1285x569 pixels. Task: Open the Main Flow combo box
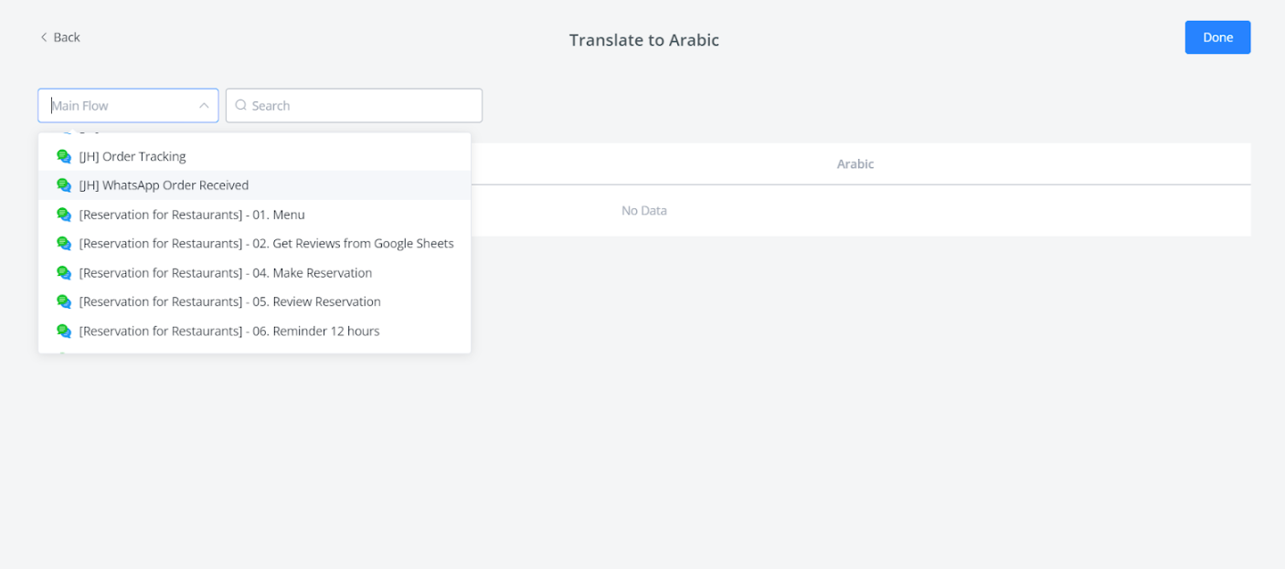tap(119, 105)
